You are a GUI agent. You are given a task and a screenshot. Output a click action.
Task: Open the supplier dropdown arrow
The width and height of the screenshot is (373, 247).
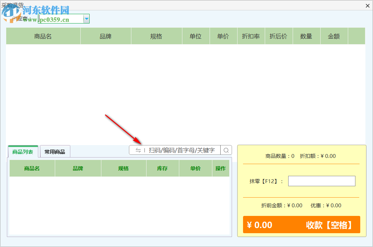[87, 19]
